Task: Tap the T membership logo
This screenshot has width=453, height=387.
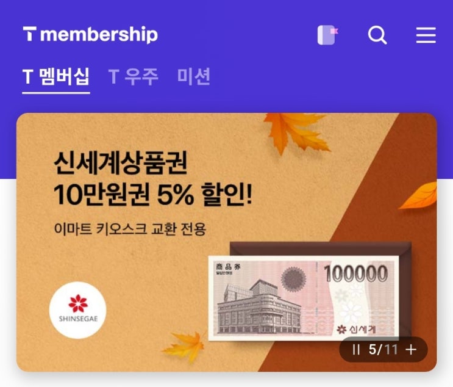Action: pyautogui.click(x=90, y=34)
